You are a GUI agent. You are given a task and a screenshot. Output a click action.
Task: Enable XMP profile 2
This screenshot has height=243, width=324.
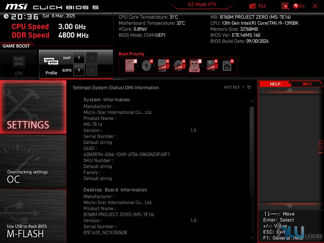coord(92,58)
